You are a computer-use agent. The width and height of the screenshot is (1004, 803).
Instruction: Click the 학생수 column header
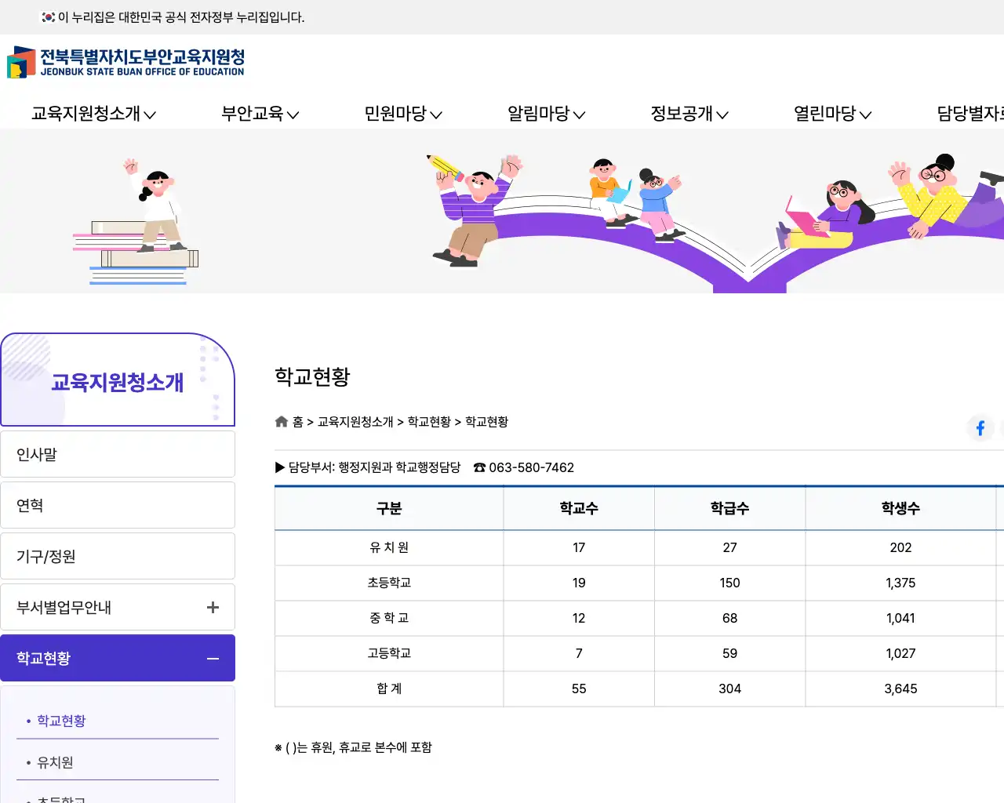pos(900,508)
